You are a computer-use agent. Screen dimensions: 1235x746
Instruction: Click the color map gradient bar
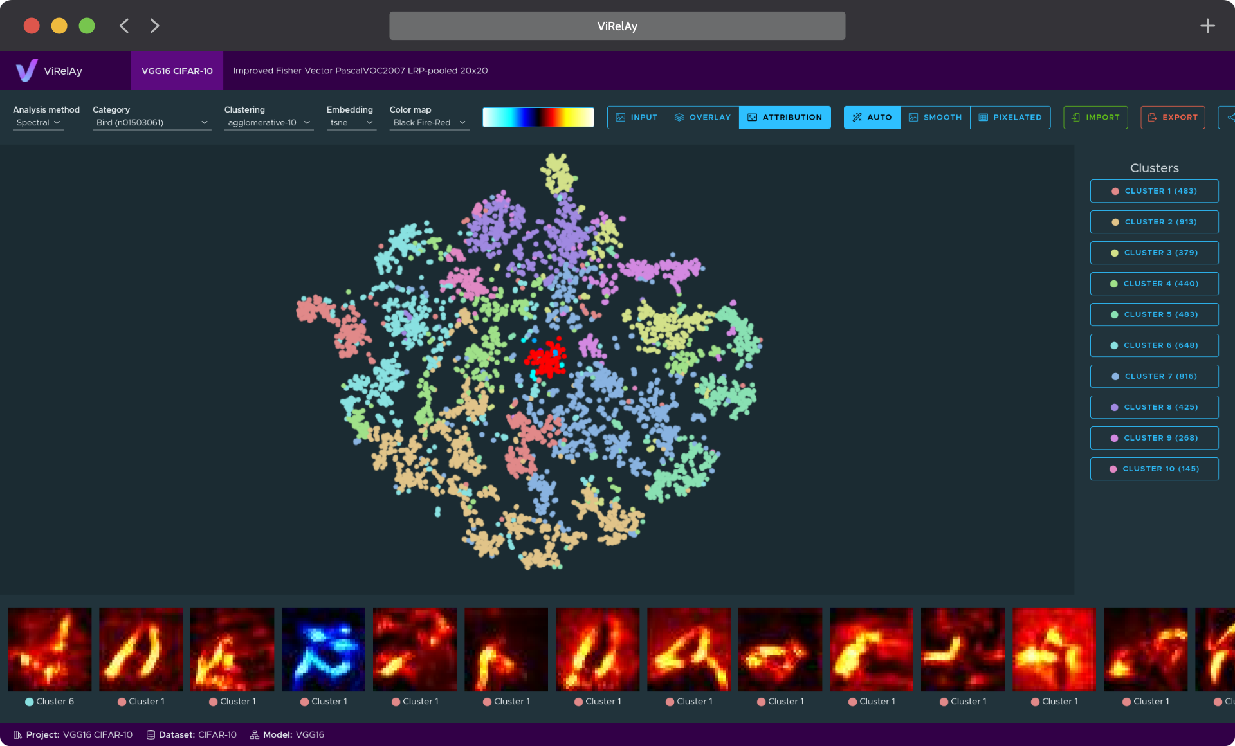coord(538,117)
